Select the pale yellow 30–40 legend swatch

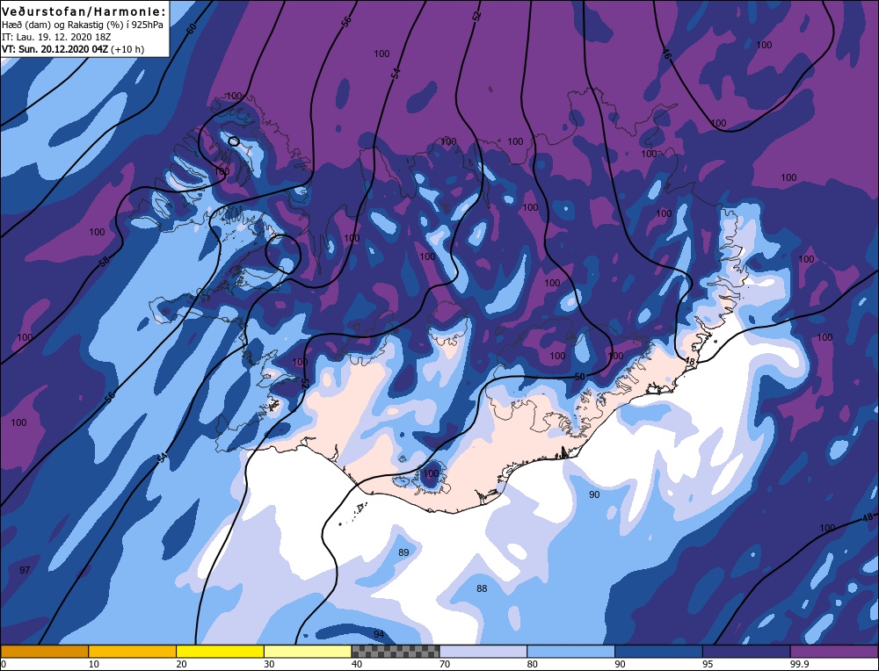click(308, 651)
